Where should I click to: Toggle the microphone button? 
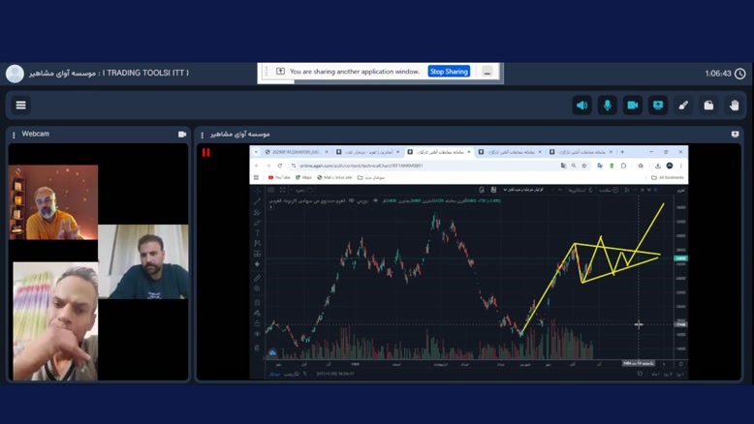coord(608,105)
